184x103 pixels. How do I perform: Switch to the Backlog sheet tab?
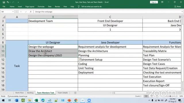point(30,93)
